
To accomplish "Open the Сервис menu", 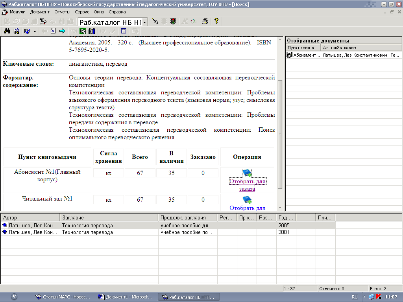I will 82,12.
